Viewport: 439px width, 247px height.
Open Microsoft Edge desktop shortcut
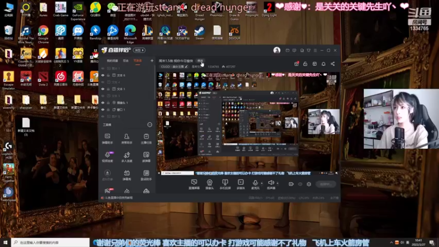[130, 34]
